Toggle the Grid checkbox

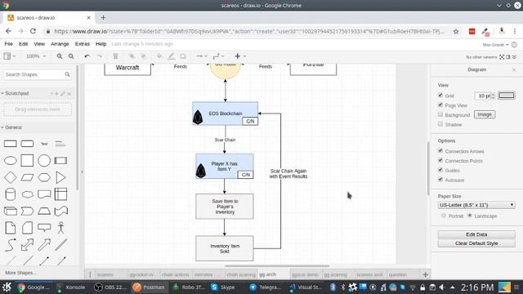click(440, 96)
